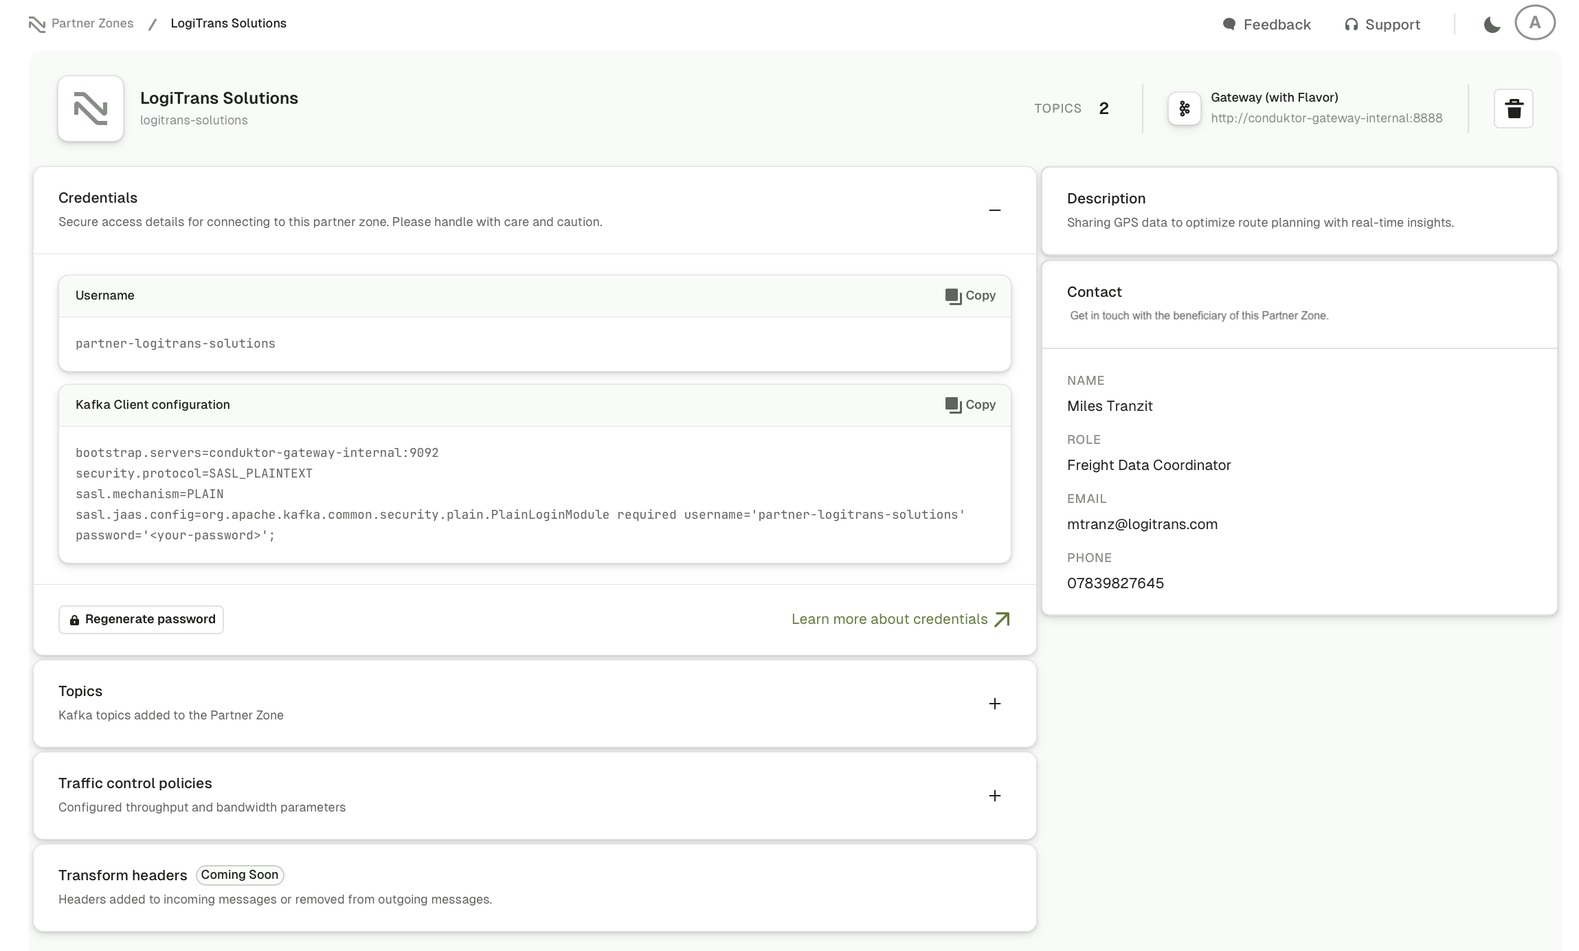
Task: Click the Regenerate password button
Action: coord(141,619)
